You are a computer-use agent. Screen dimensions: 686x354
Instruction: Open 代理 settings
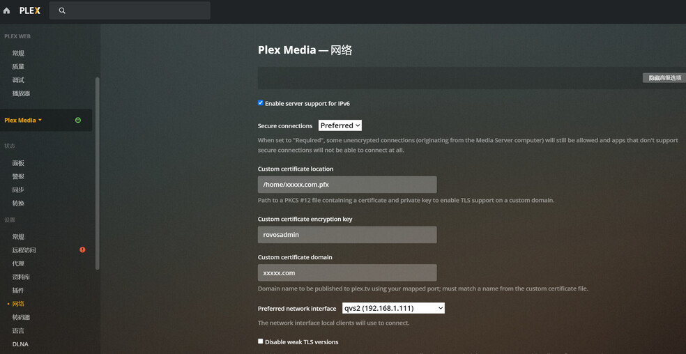[18, 263]
